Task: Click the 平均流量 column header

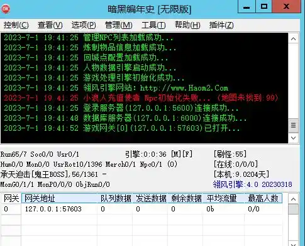Action: tap(224, 198)
